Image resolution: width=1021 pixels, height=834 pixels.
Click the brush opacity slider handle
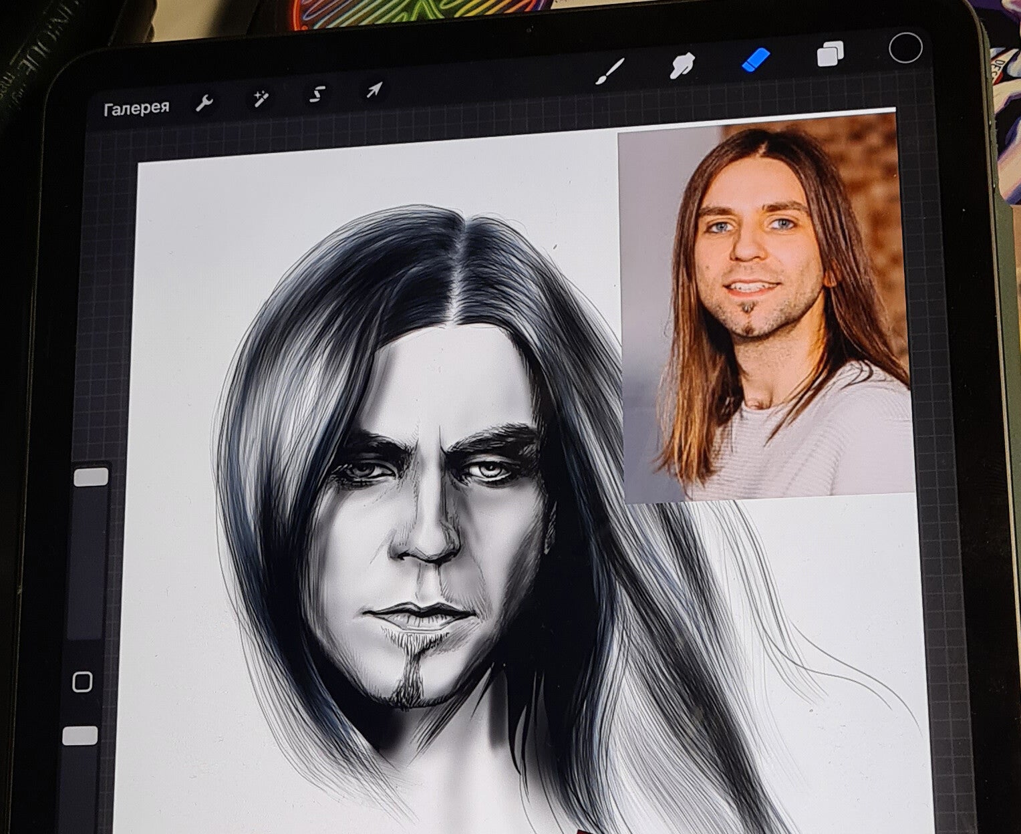tap(80, 735)
